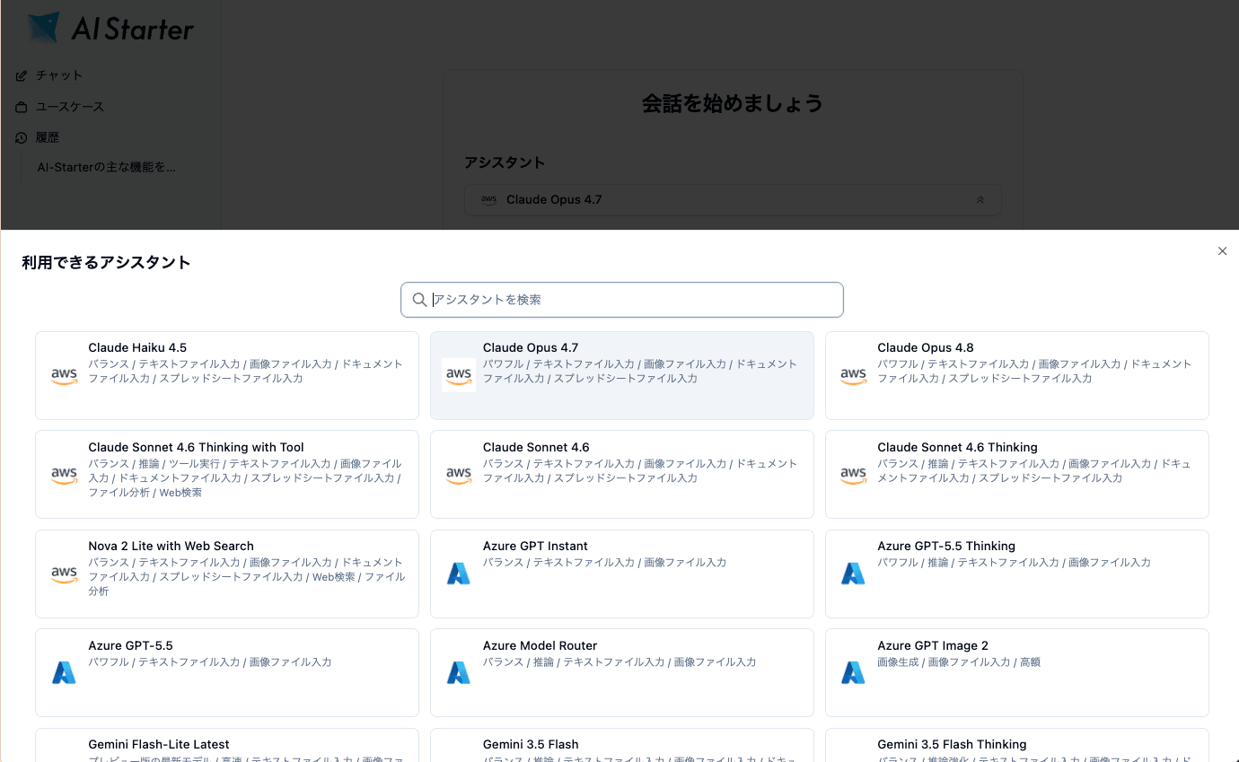Click Azure Model Router description バランス / 推論 text
Viewport: 1239px width, 762px height.
pyautogui.click(x=619, y=661)
